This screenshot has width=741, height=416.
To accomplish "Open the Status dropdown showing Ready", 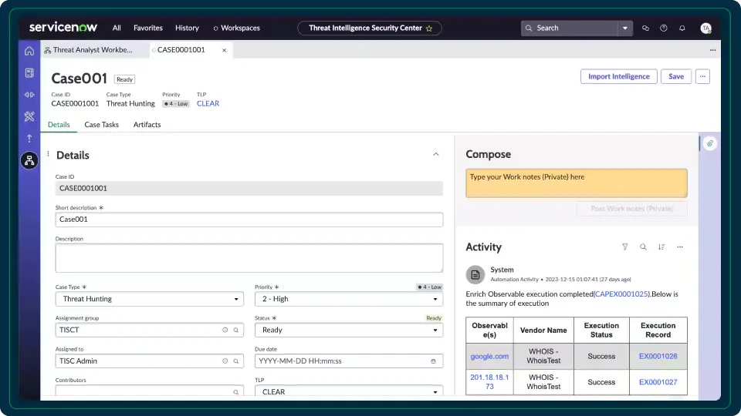I will pos(349,330).
